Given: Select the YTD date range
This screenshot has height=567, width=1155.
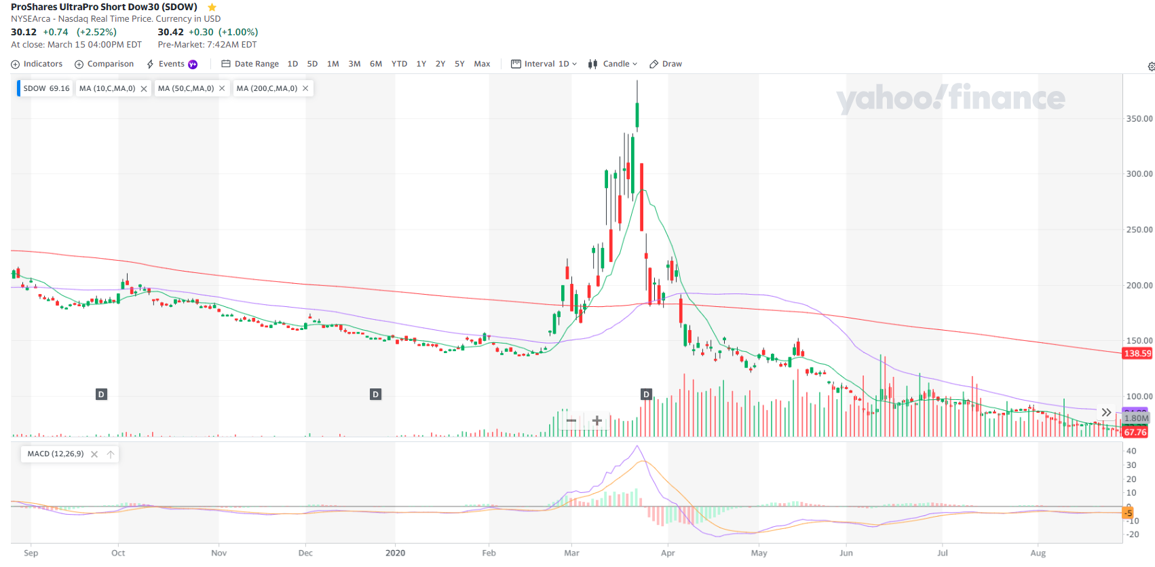Looking at the screenshot, I should [399, 64].
